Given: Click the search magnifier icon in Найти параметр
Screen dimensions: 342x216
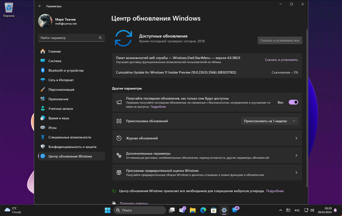Looking at the screenshot, I should (100, 38).
